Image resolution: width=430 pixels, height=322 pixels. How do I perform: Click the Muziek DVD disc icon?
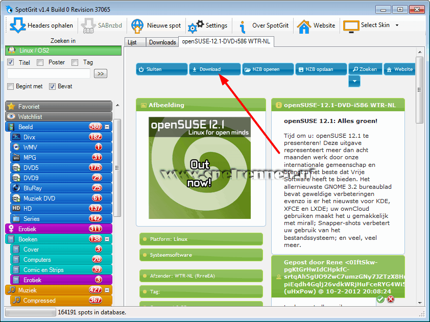(x=16, y=198)
